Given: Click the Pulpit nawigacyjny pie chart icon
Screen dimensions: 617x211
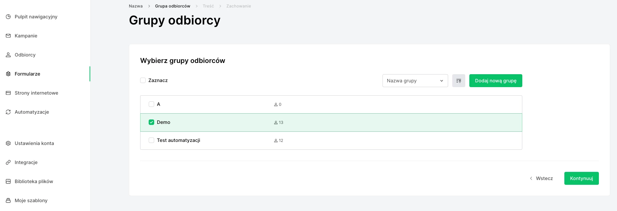Looking at the screenshot, I should 8,17.
